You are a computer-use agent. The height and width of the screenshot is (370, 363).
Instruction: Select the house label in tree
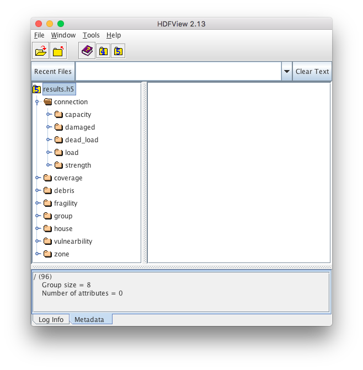(63, 229)
